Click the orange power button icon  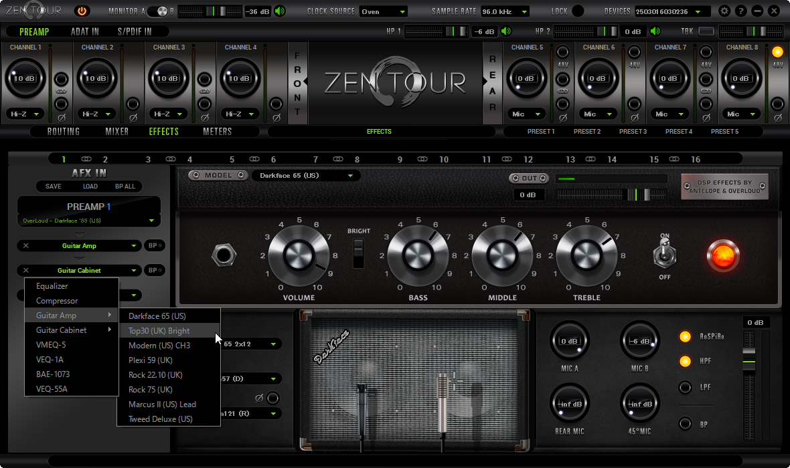[82, 11]
